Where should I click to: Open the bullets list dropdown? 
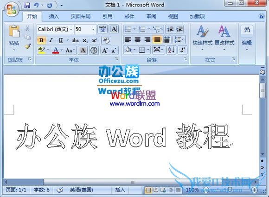[x=134, y=29]
